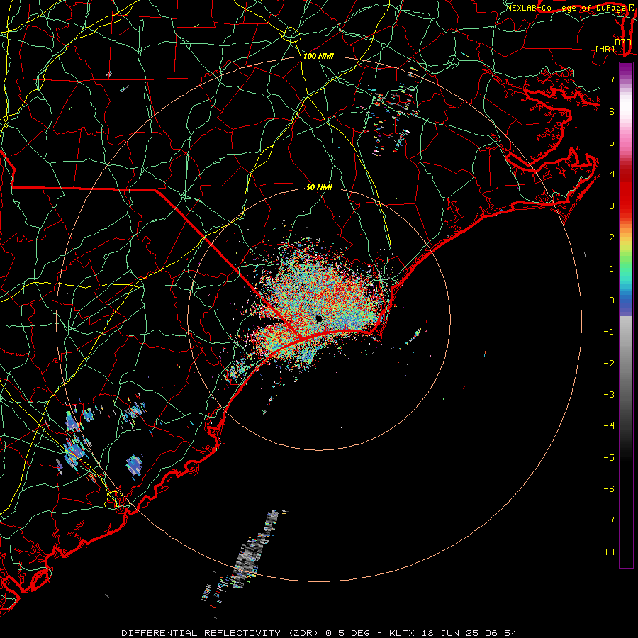The image size is (638, 638).
Task: Click the "0.5 DEG" elevation angle text
Action: [348, 633]
